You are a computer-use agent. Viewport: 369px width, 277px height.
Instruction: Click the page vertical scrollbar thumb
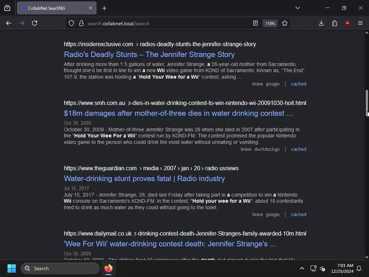pyautogui.click(x=366, y=103)
